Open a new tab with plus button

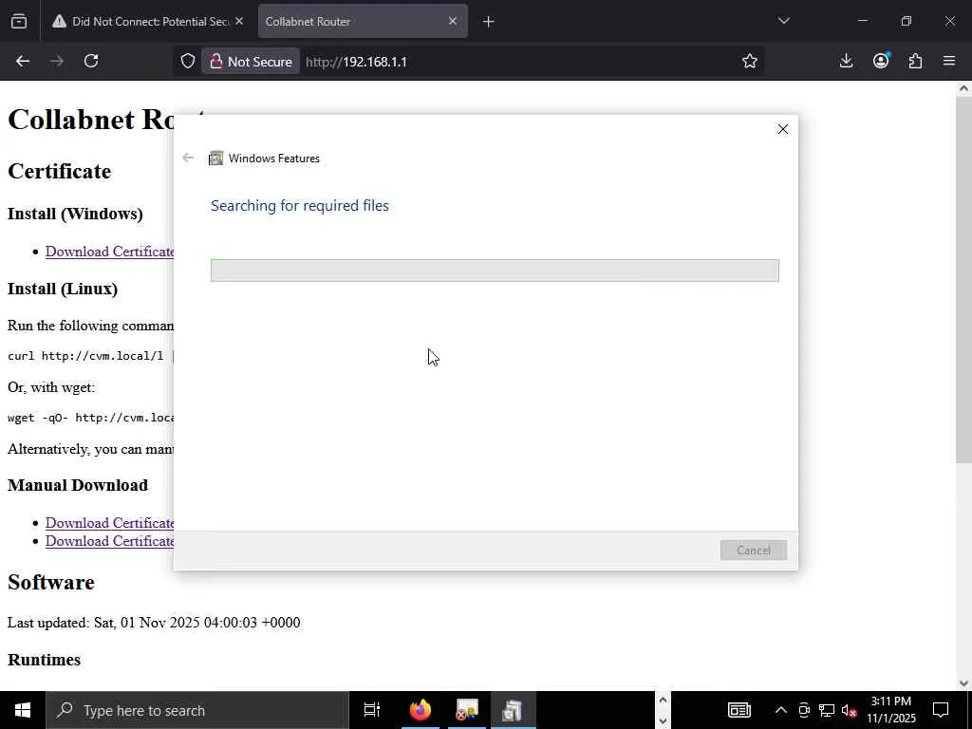[489, 22]
